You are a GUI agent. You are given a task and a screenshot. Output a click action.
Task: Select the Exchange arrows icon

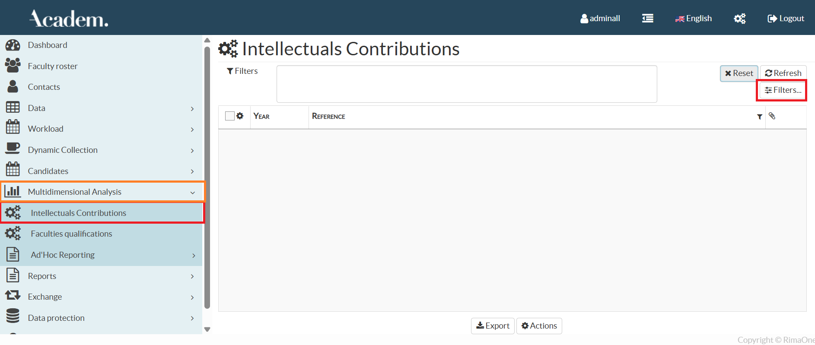tap(13, 296)
